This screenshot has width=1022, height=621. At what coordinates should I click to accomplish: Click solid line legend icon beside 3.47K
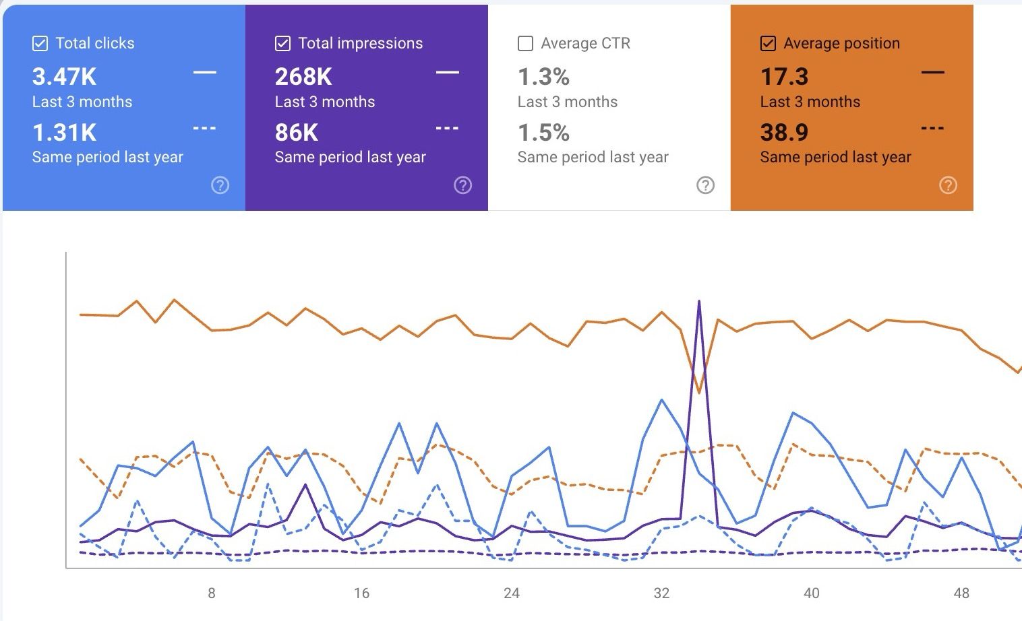click(204, 72)
